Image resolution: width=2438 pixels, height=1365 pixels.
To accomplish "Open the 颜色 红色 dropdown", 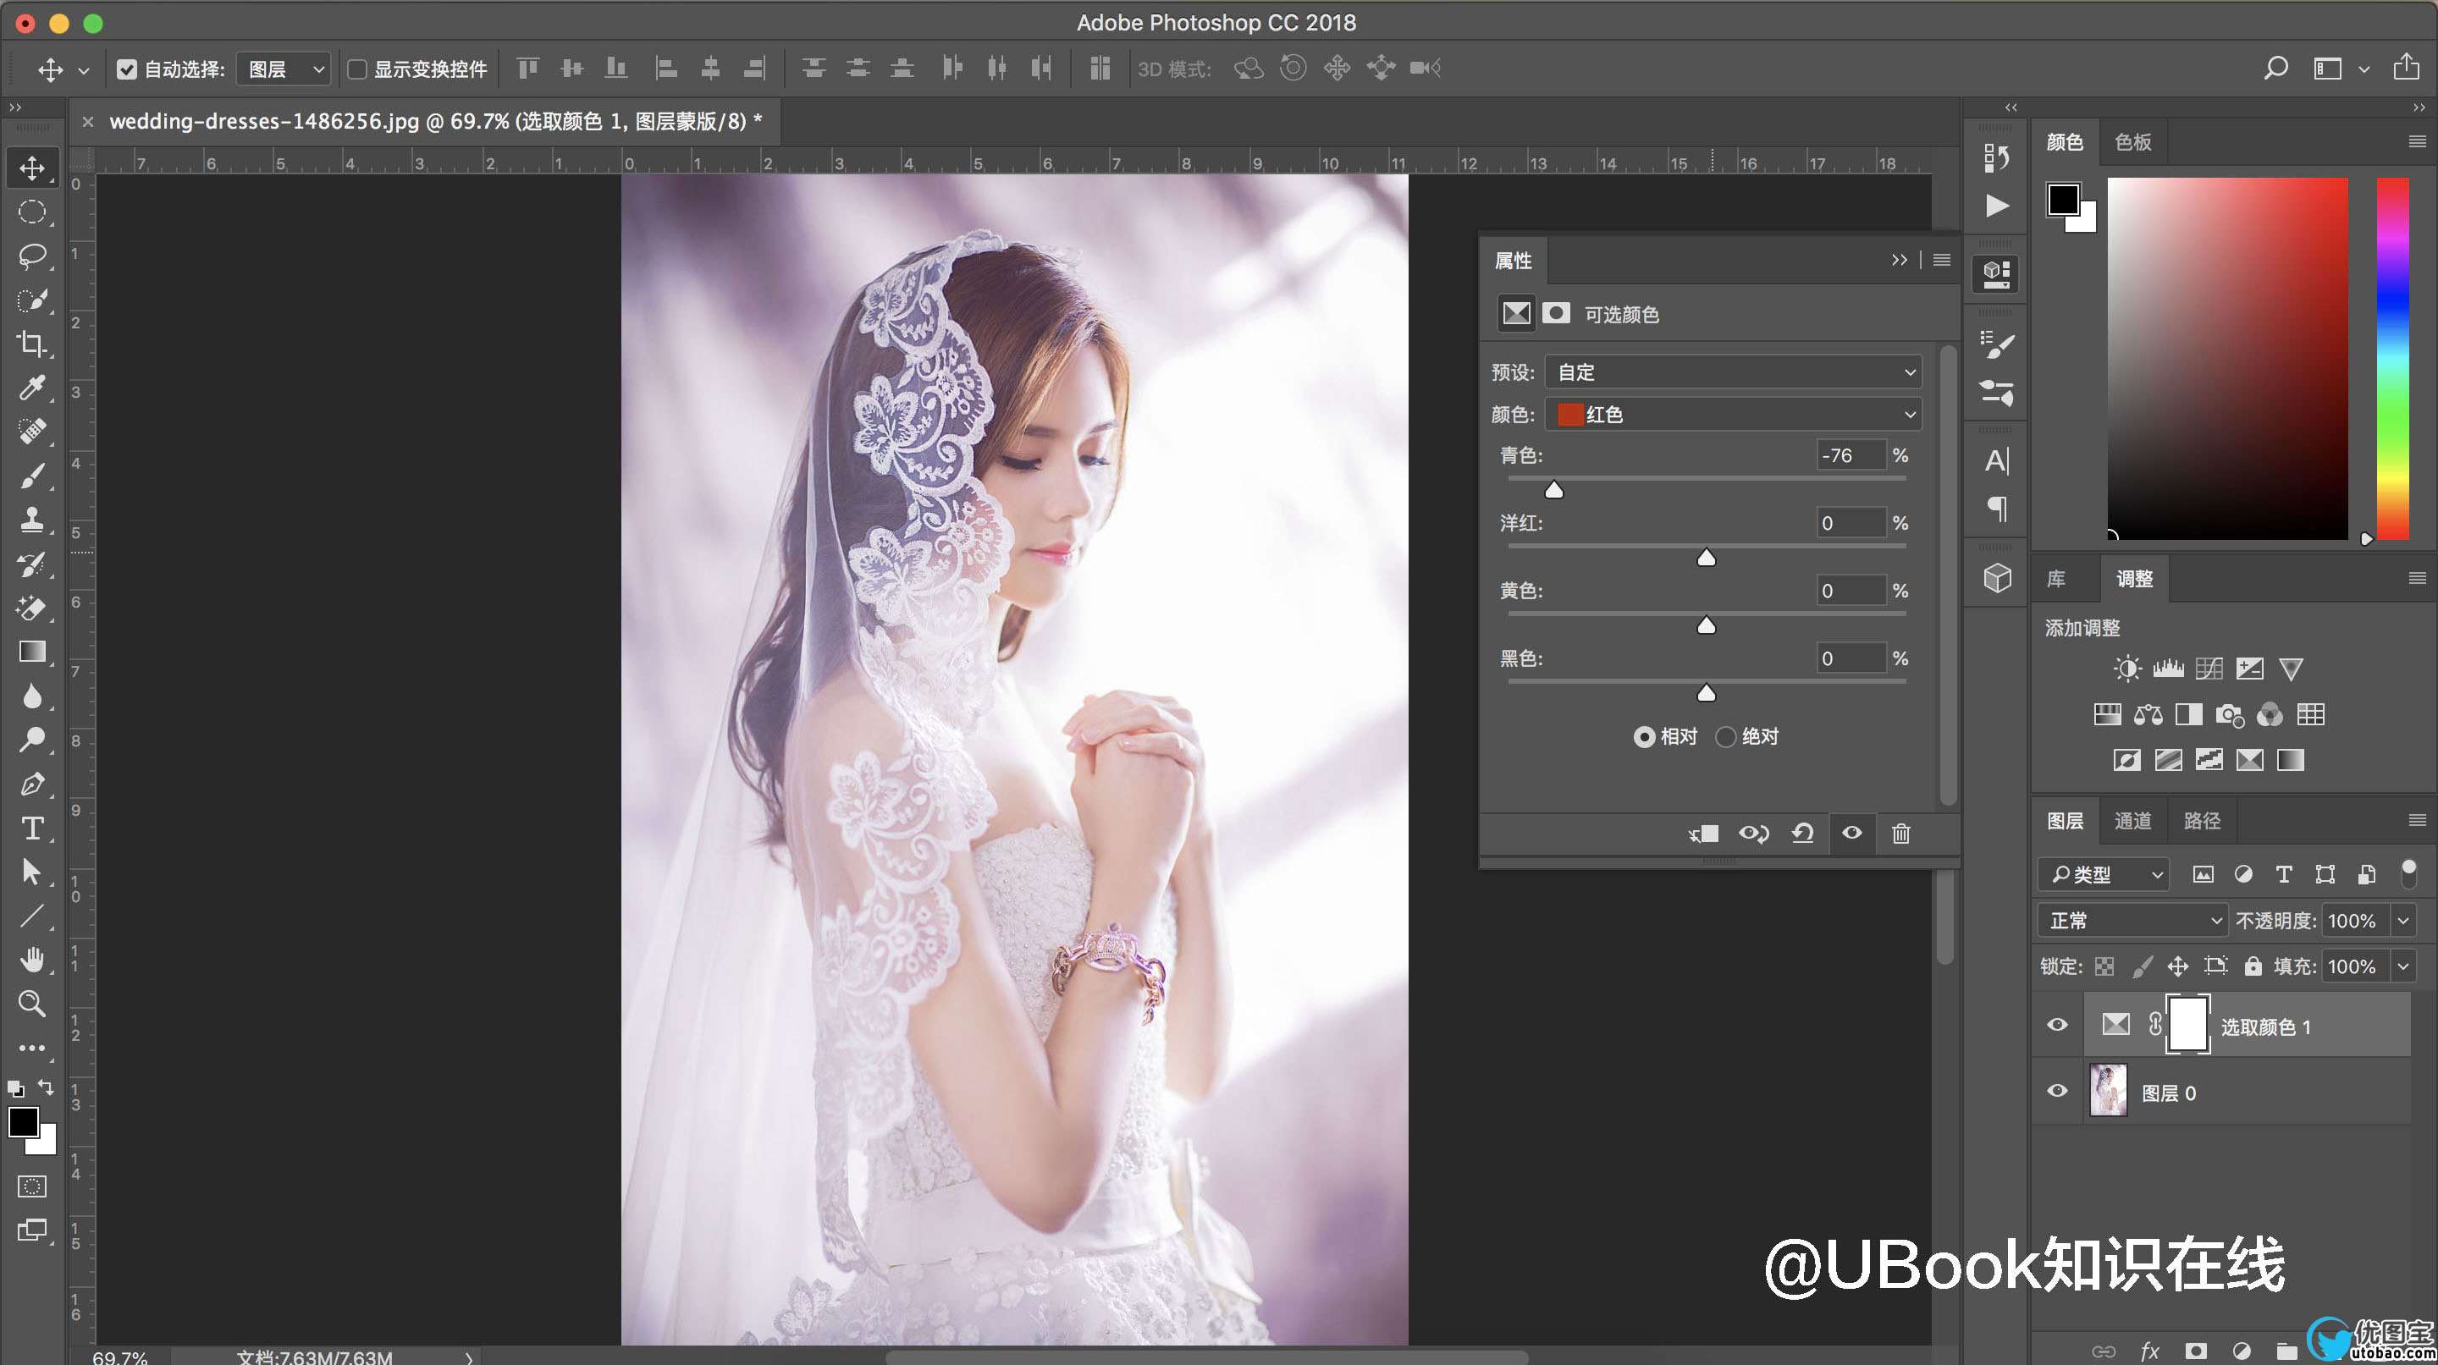I will [x=1733, y=415].
